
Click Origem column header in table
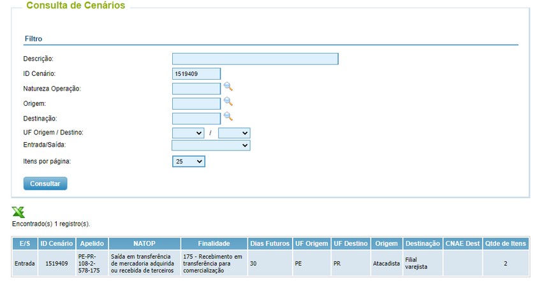386,243
